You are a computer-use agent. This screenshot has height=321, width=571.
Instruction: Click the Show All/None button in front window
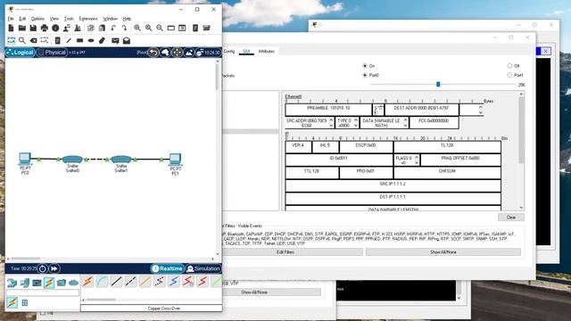click(443, 251)
